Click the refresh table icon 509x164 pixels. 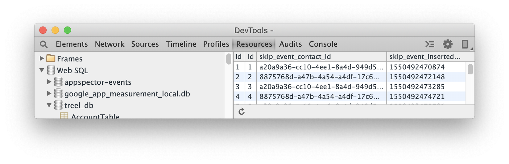[x=242, y=111]
